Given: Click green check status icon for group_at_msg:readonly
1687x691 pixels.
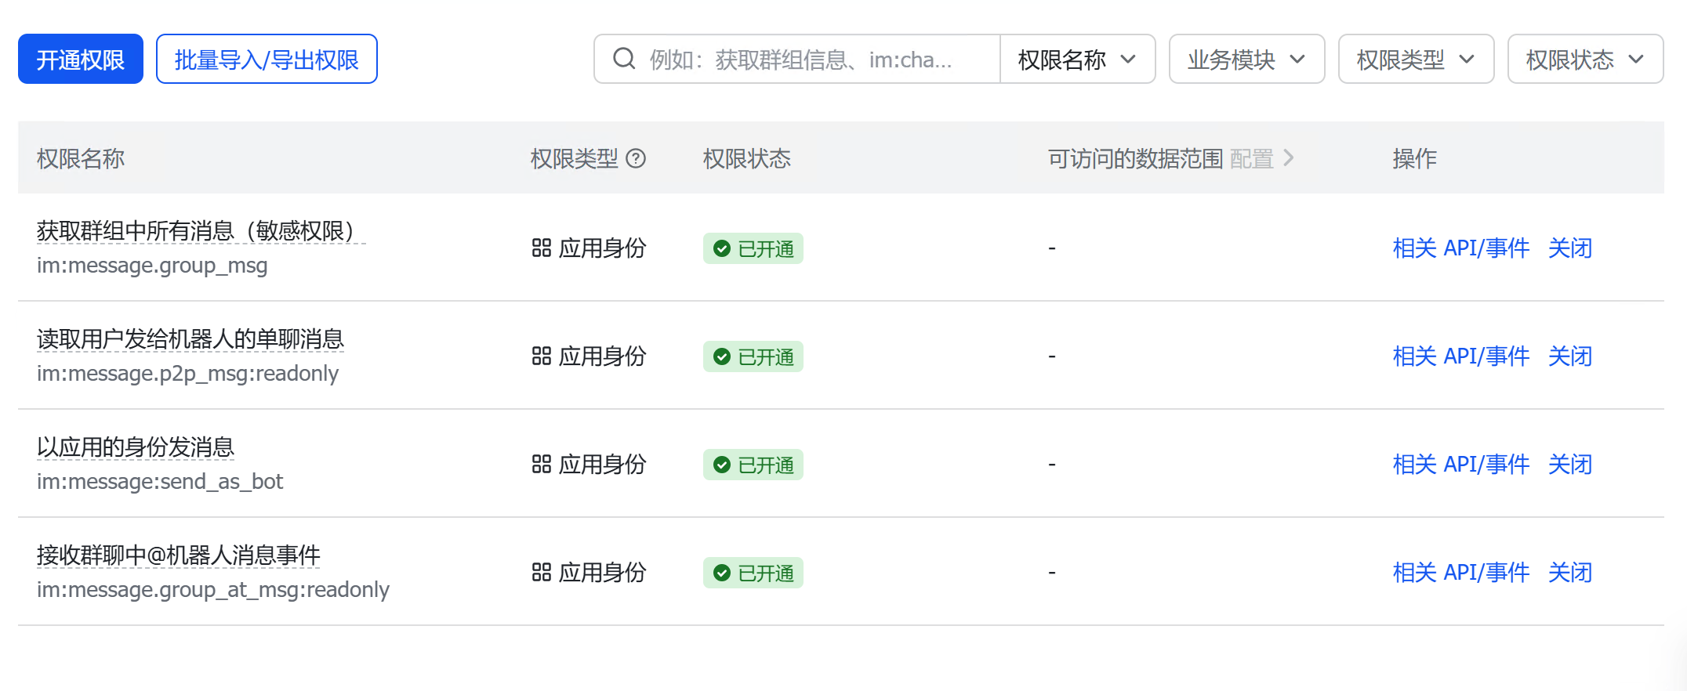Looking at the screenshot, I should [x=722, y=573].
